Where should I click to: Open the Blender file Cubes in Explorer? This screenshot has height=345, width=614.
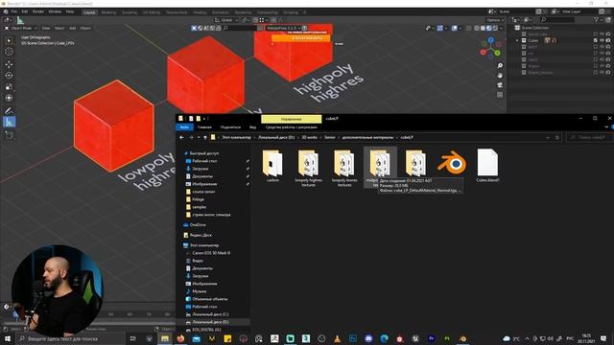(x=452, y=163)
